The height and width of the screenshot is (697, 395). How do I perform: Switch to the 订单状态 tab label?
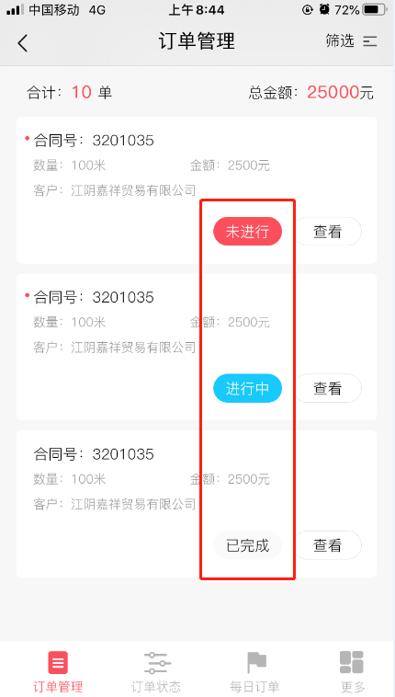click(156, 686)
